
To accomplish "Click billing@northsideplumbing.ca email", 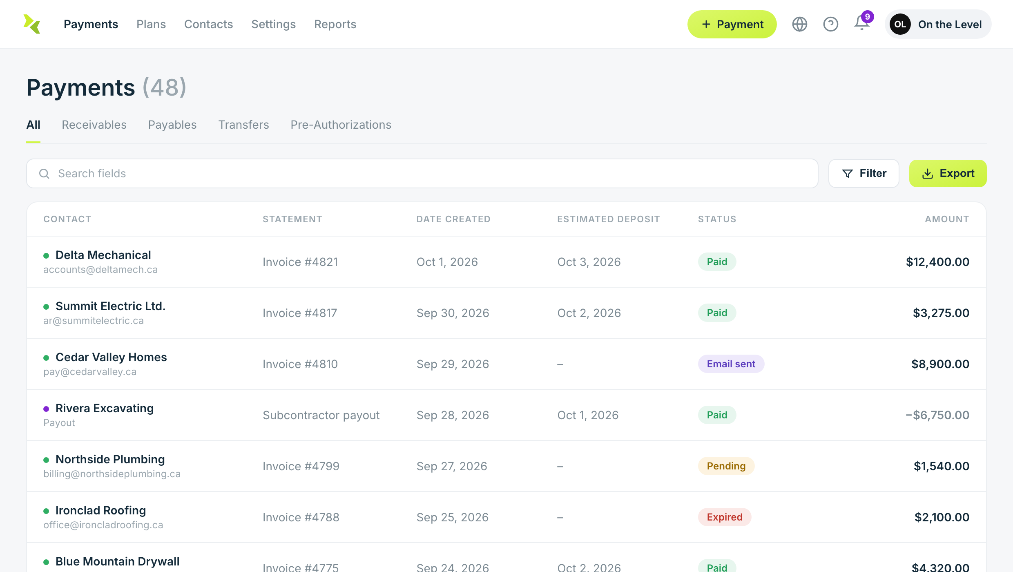I will 112,474.
